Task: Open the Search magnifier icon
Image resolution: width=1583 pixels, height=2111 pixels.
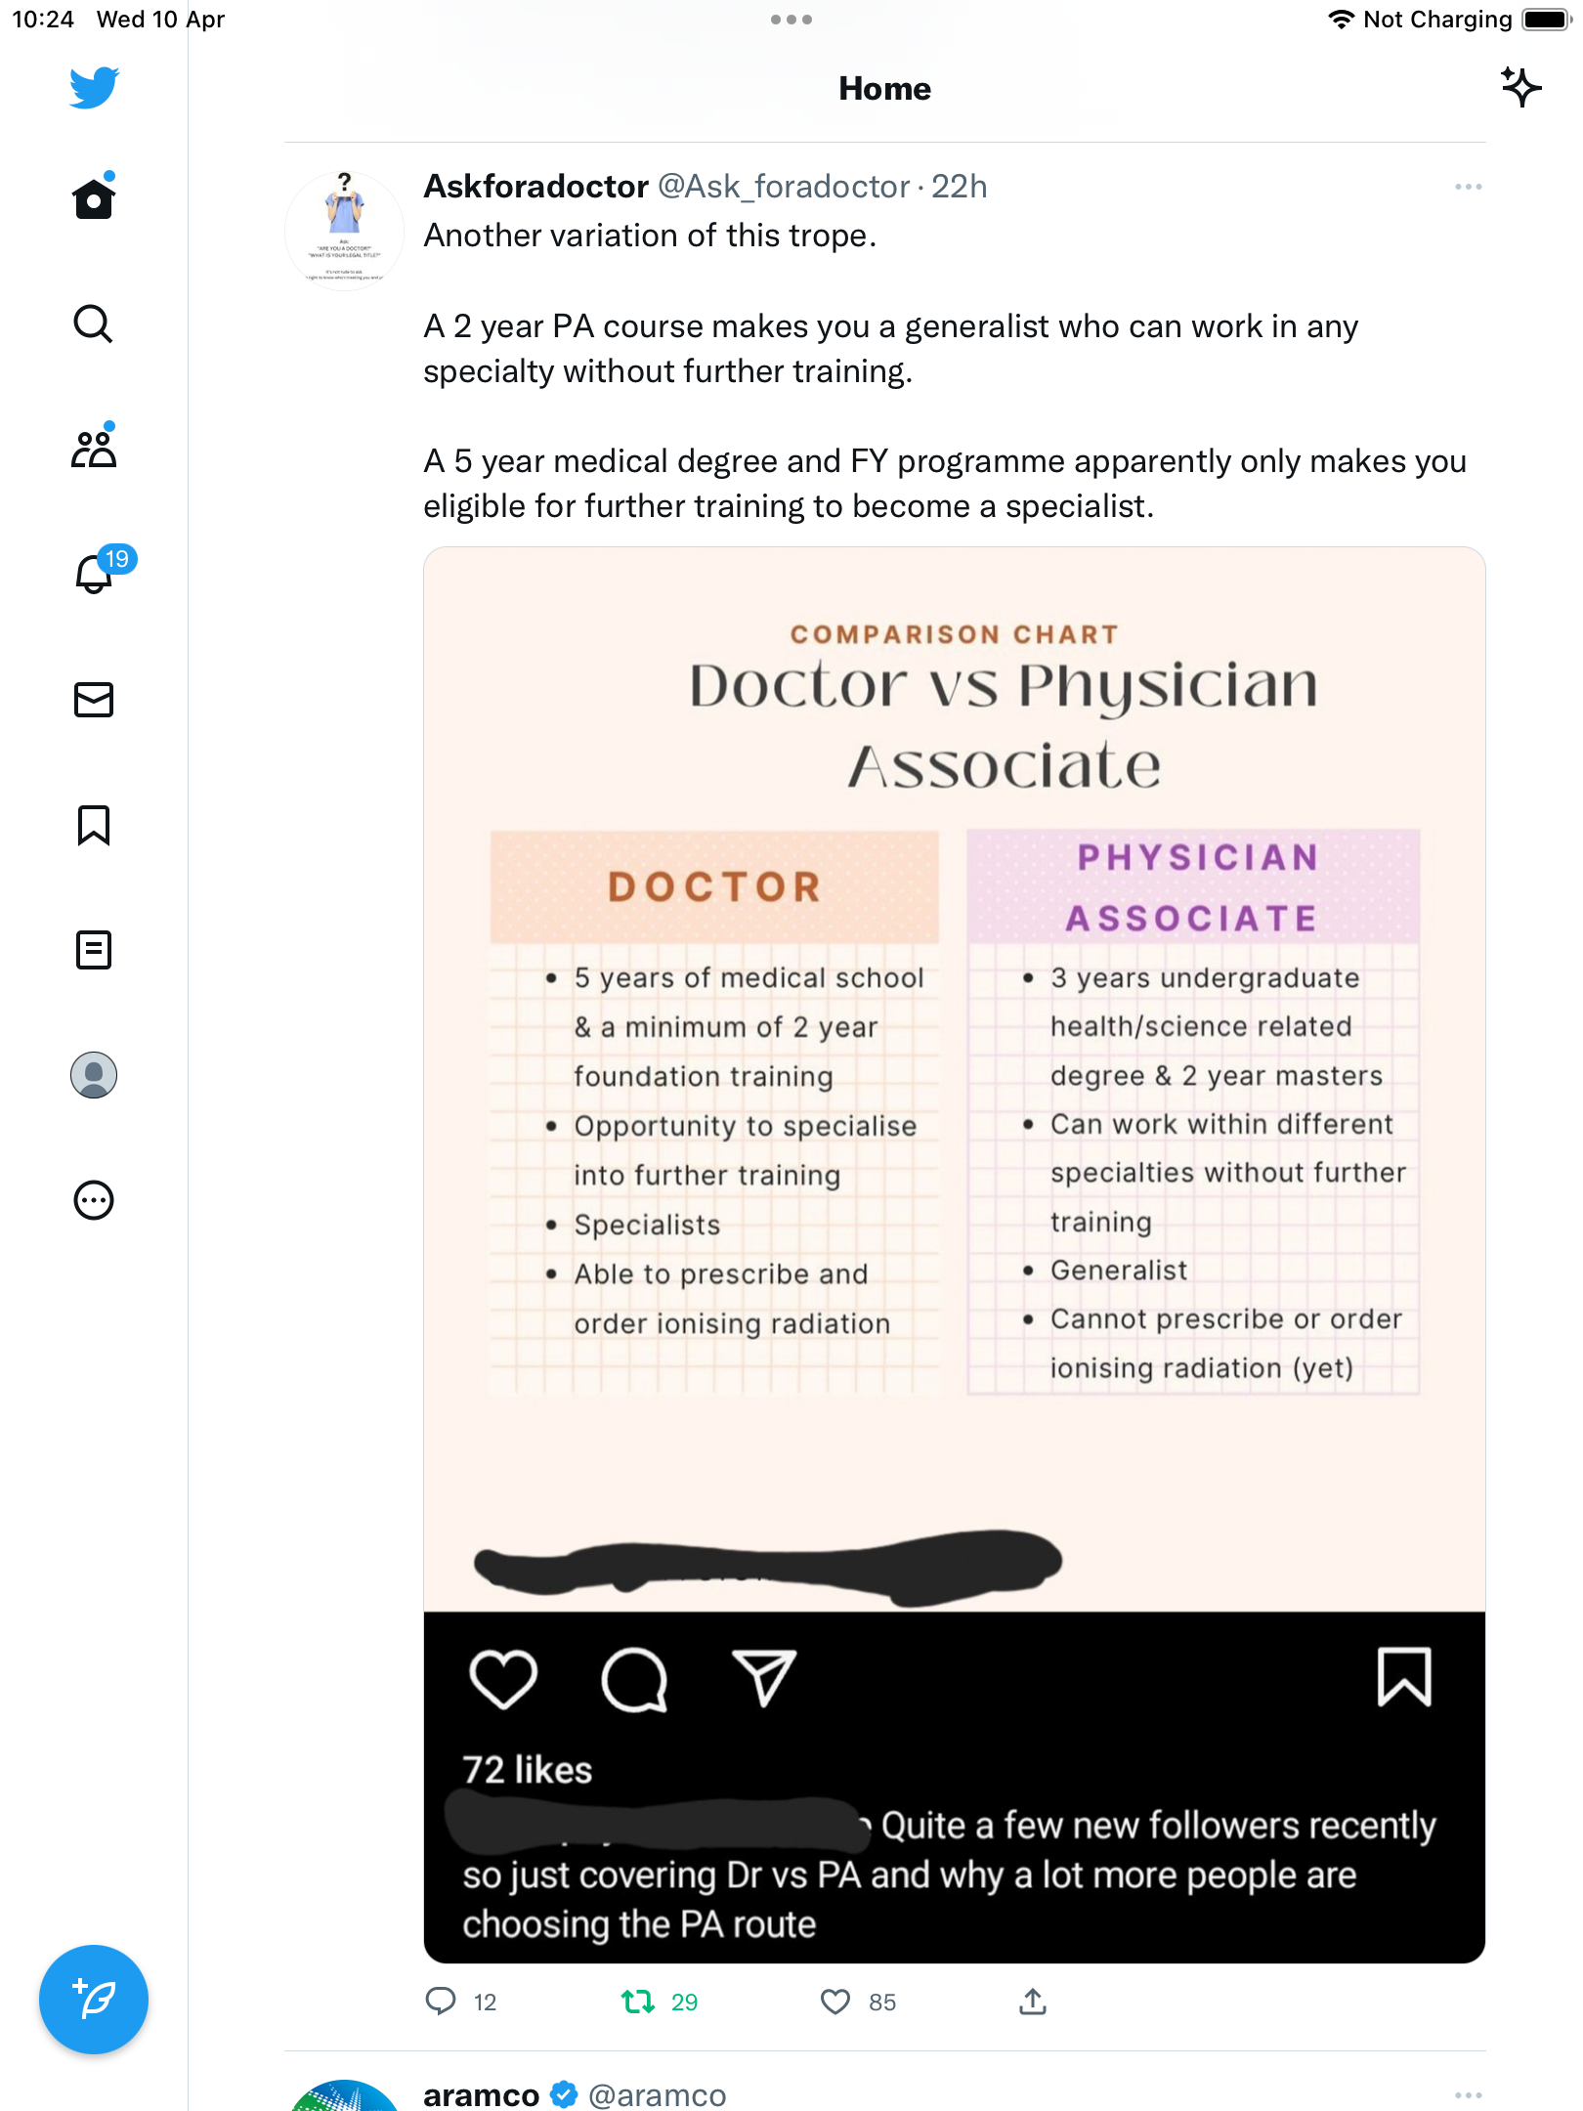Action: [x=94, y=323]
